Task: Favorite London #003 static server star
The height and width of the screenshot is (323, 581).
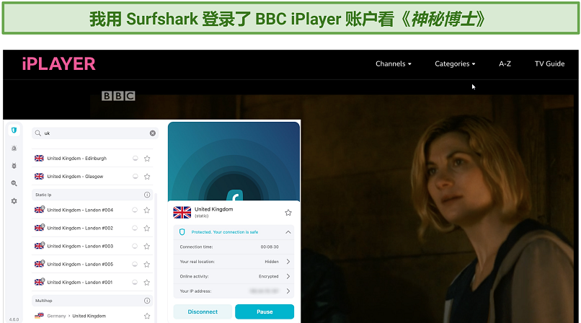Action: [147, 247]
